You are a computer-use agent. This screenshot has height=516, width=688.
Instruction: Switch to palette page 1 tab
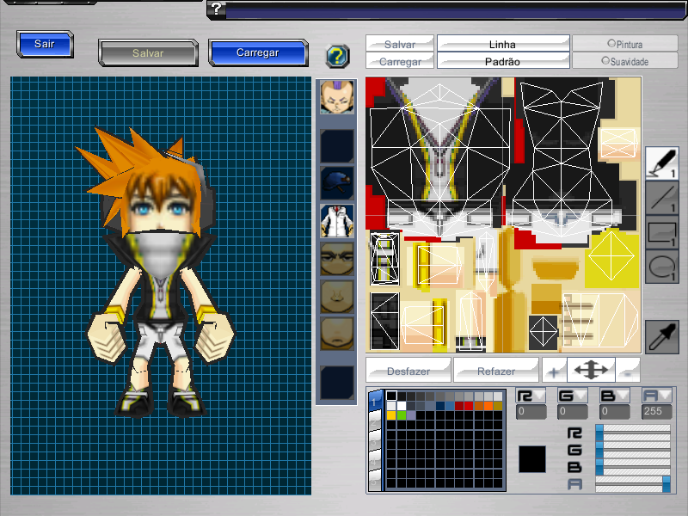click(374, 402)
